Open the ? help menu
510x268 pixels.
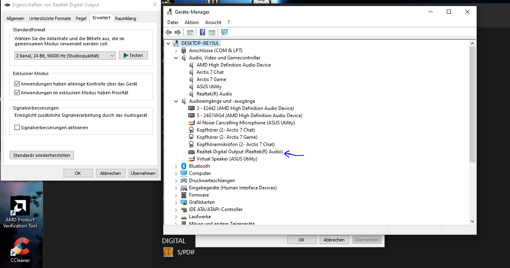point(228,22)
